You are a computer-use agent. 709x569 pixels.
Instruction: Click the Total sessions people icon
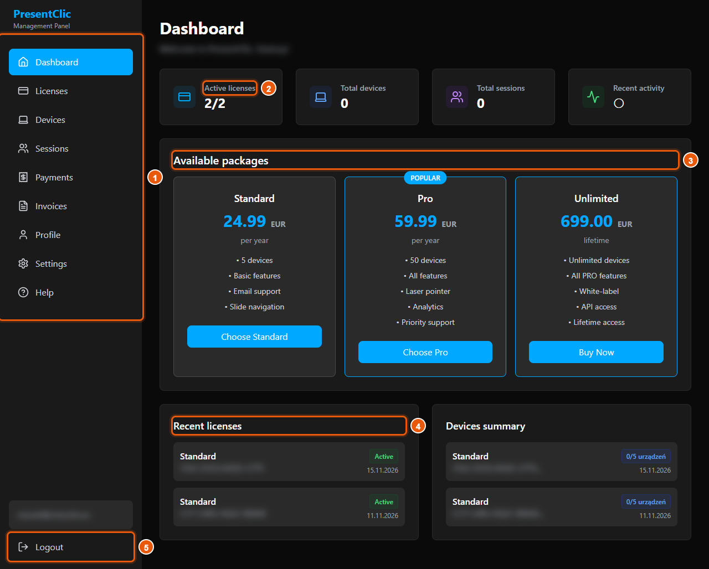[457, 97]
